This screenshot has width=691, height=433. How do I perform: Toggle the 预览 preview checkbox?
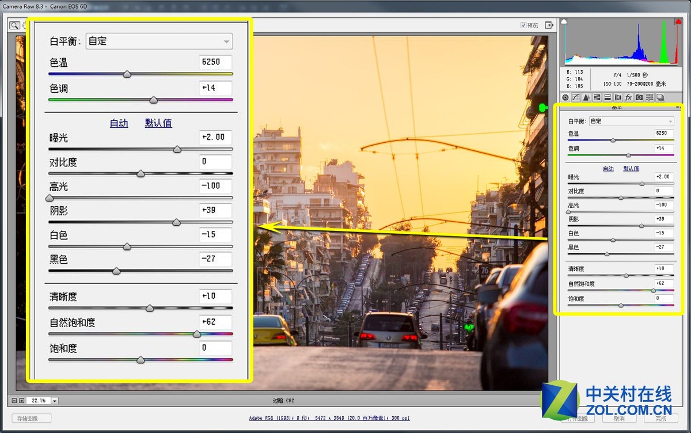(523, 25)
